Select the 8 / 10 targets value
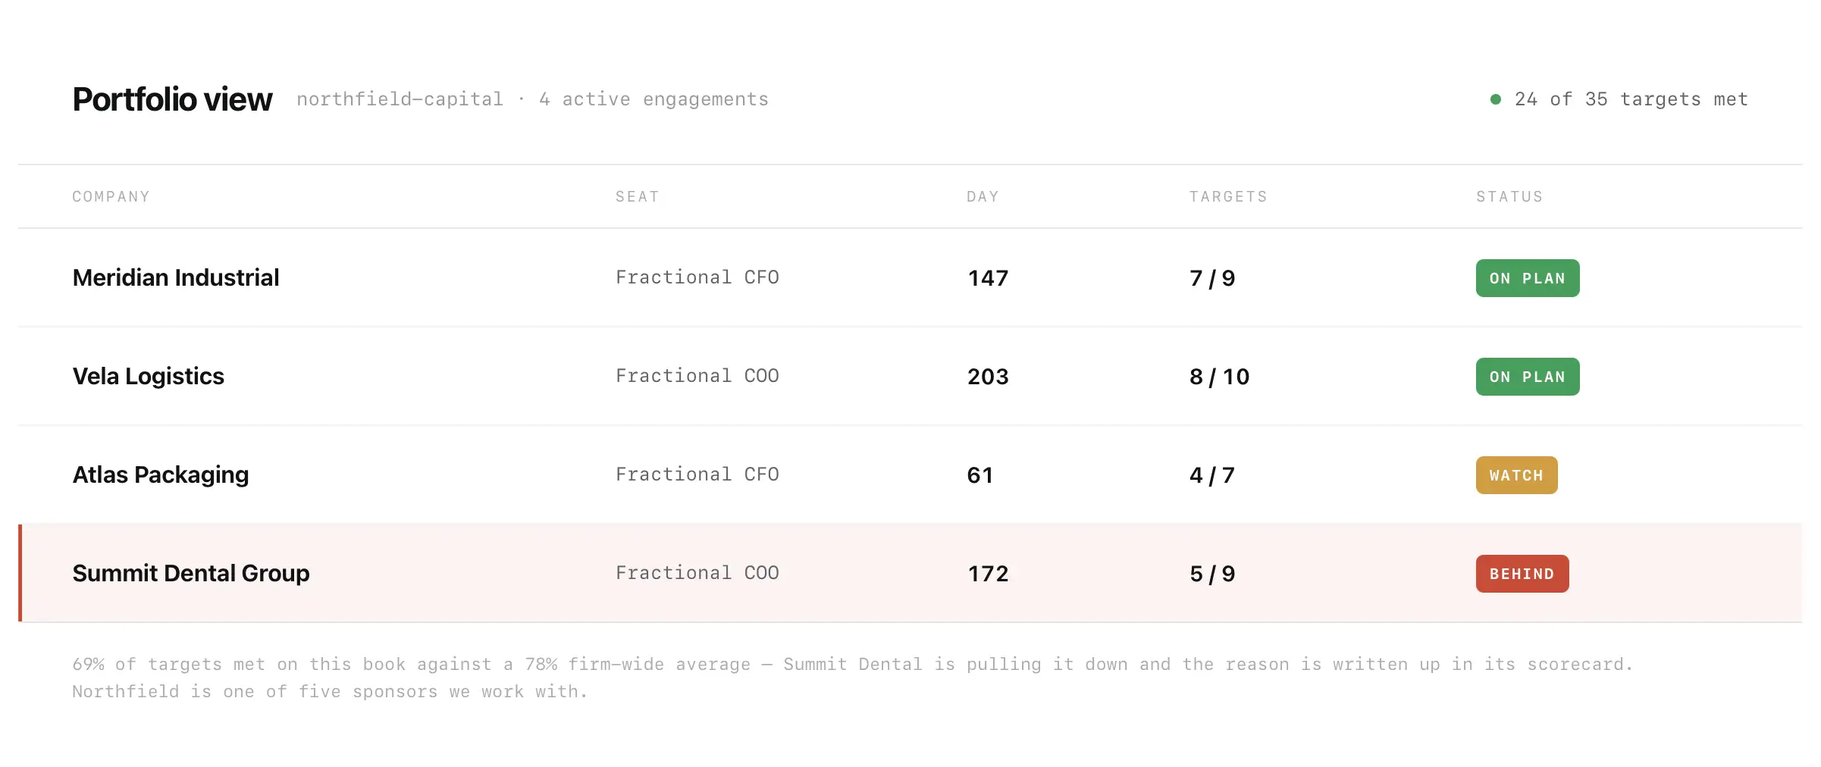The image size is (1821, 767). [x=1219, y=377]
